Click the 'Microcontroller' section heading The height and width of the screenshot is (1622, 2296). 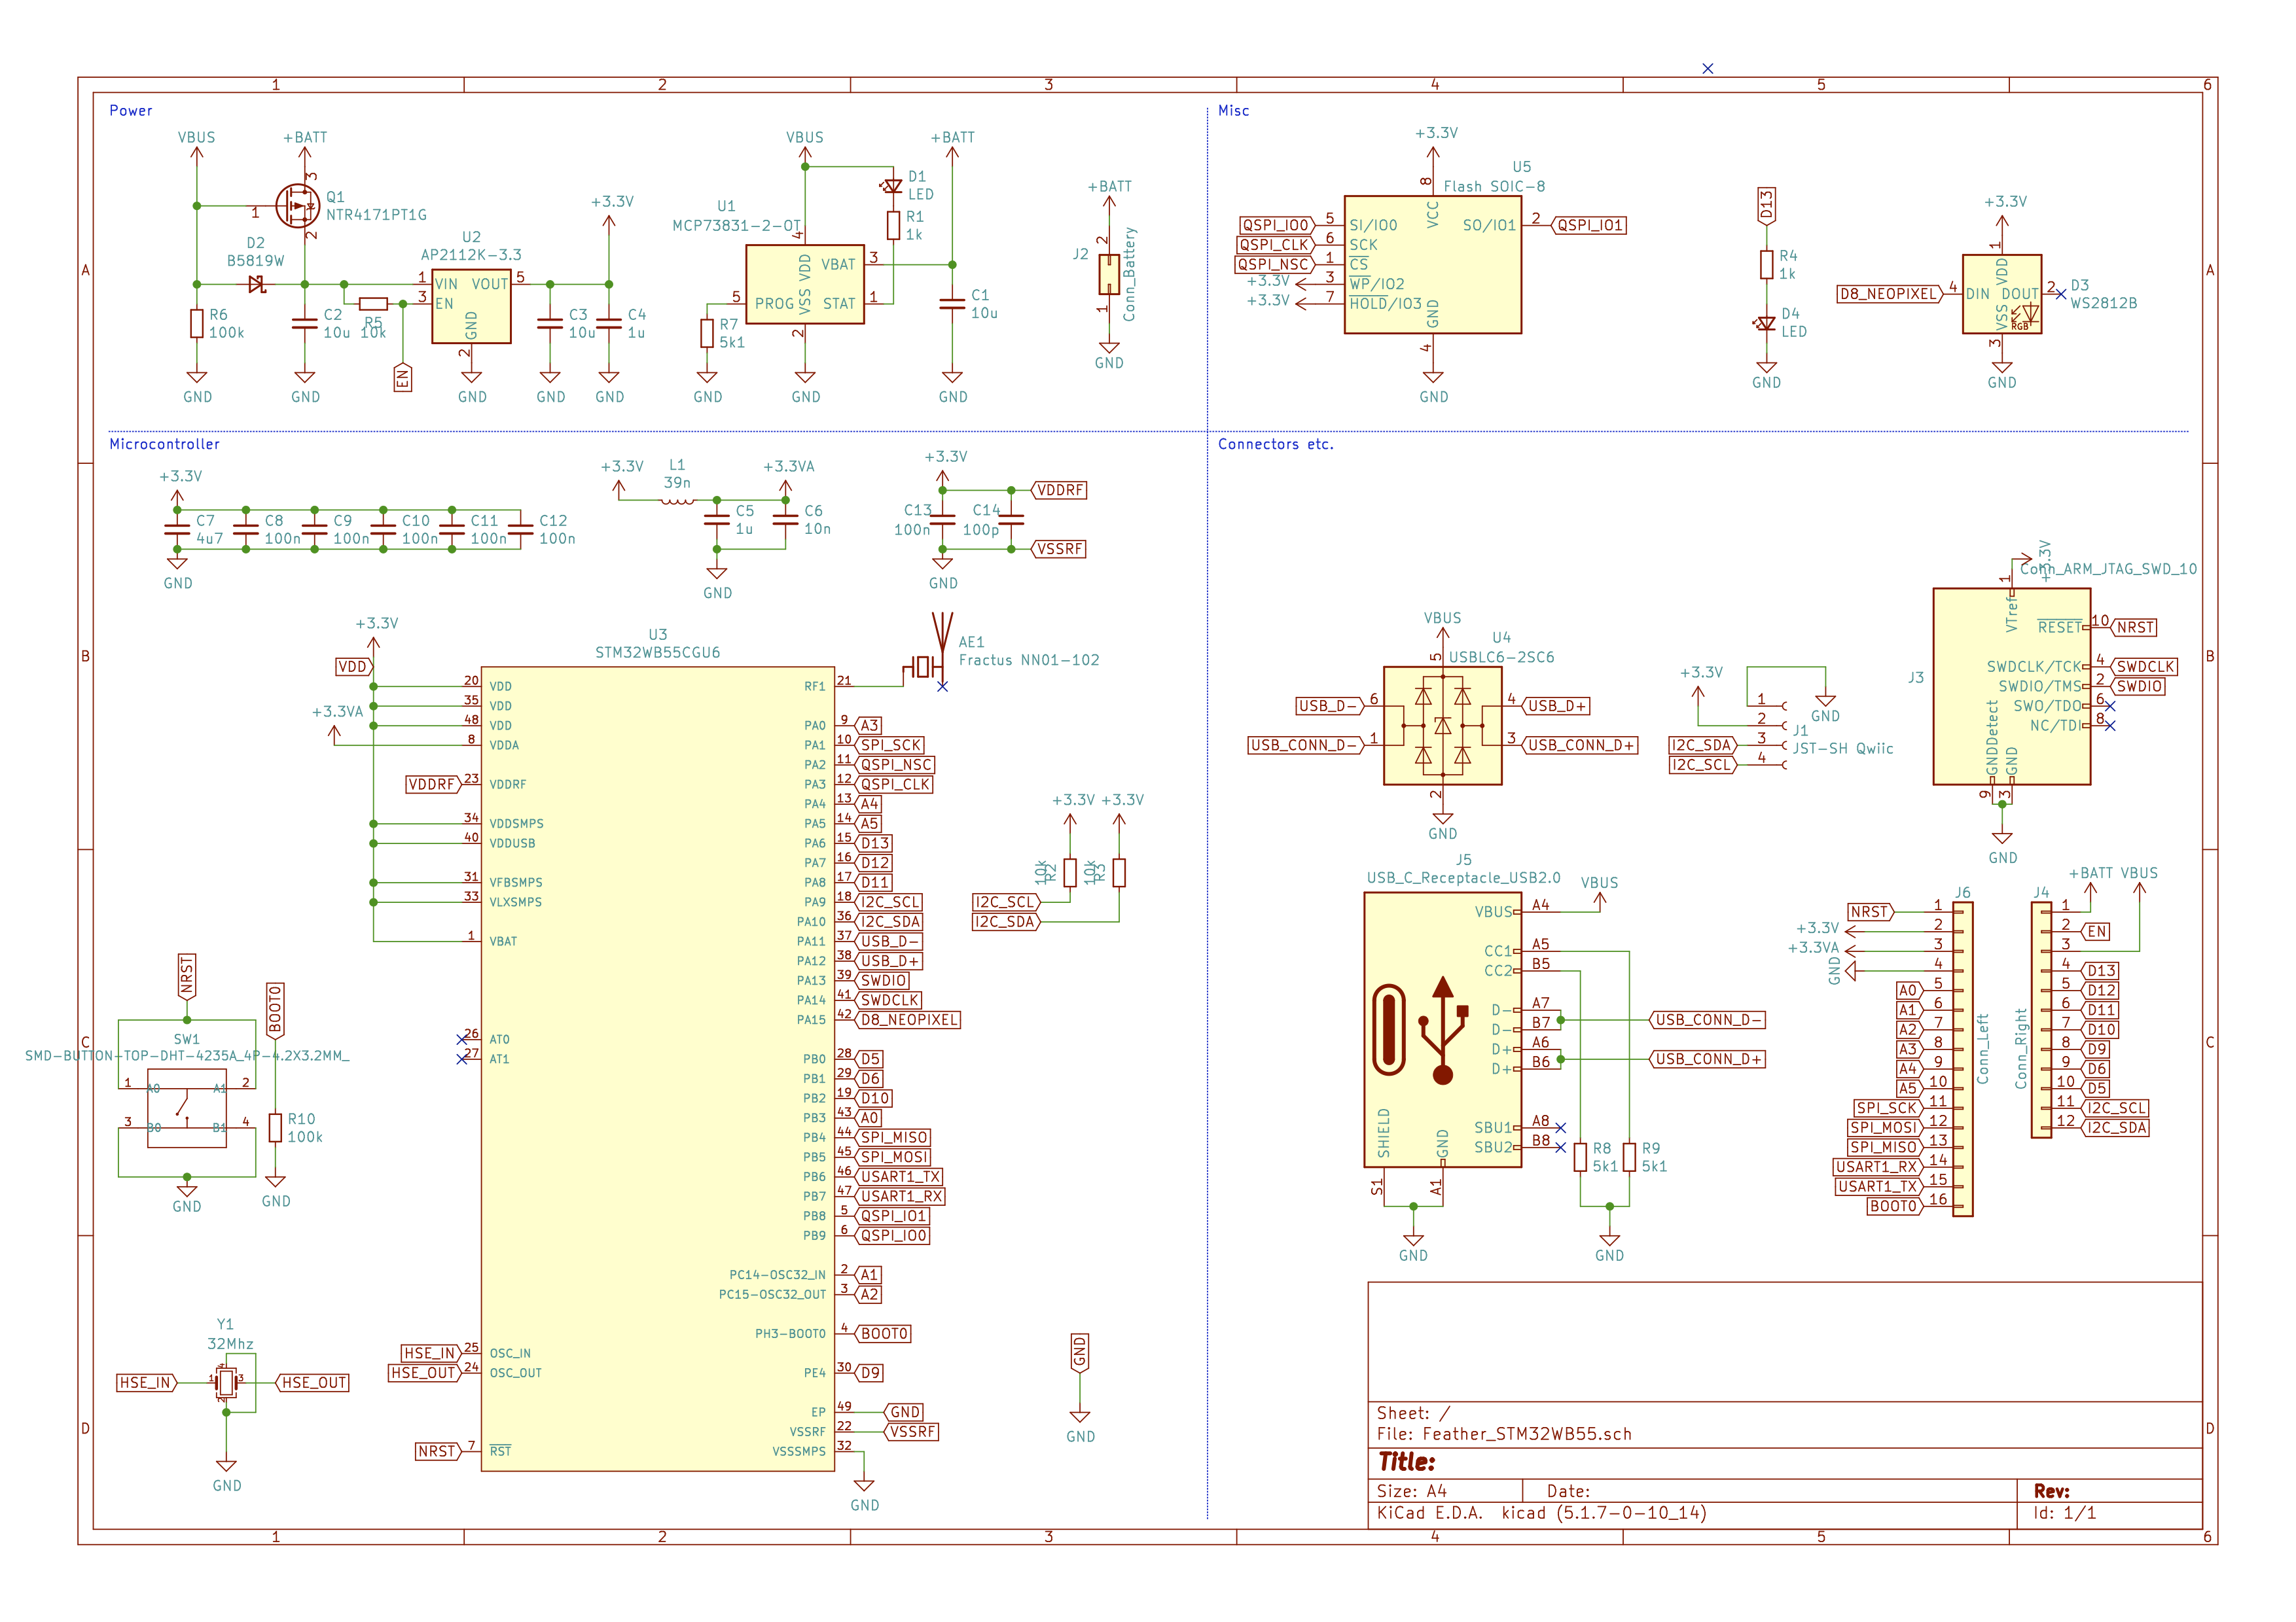(164, 444)
